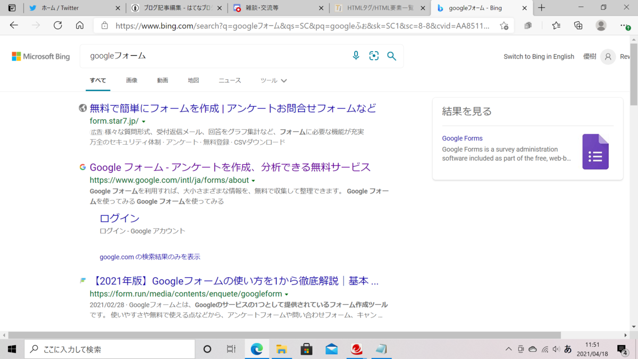Open Microsoft Edge settings via the ellipsis menu
The height and width of the screenshot is (359, 638).
pyautogui.click(x=623, y=25)
